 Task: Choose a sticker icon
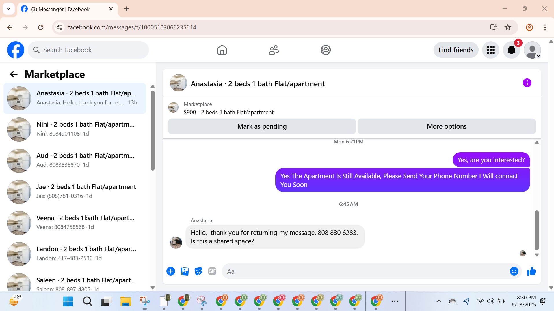pos(198,271)
